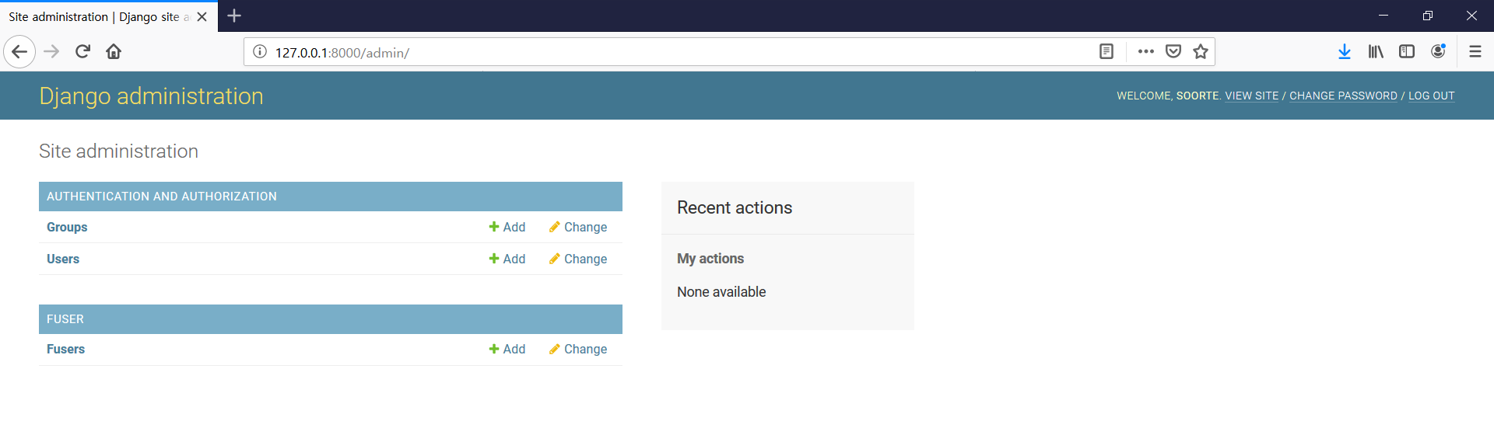Click the None available text
The height and width of the screenshot is (435, 1494).
coord(721,292)
